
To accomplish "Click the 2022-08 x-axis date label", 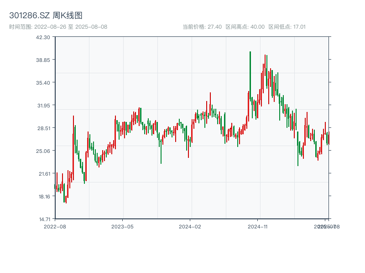I will coord(55,226).
